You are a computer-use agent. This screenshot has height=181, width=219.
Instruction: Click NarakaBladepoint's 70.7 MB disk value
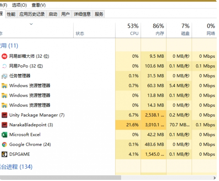point(179,125)
